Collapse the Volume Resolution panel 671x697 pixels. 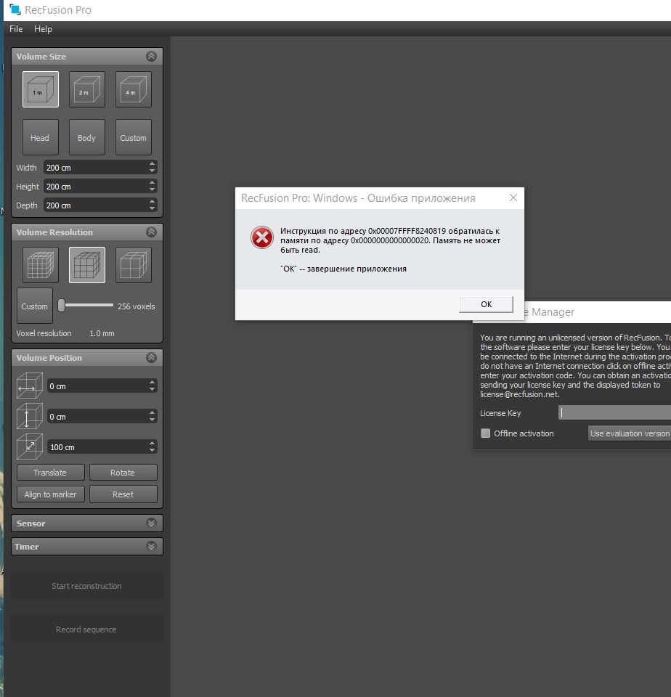151,232
